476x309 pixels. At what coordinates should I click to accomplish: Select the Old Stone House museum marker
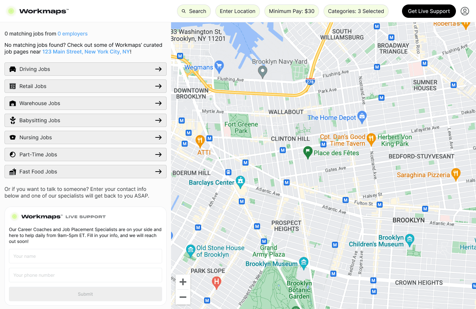click(190, 251)
